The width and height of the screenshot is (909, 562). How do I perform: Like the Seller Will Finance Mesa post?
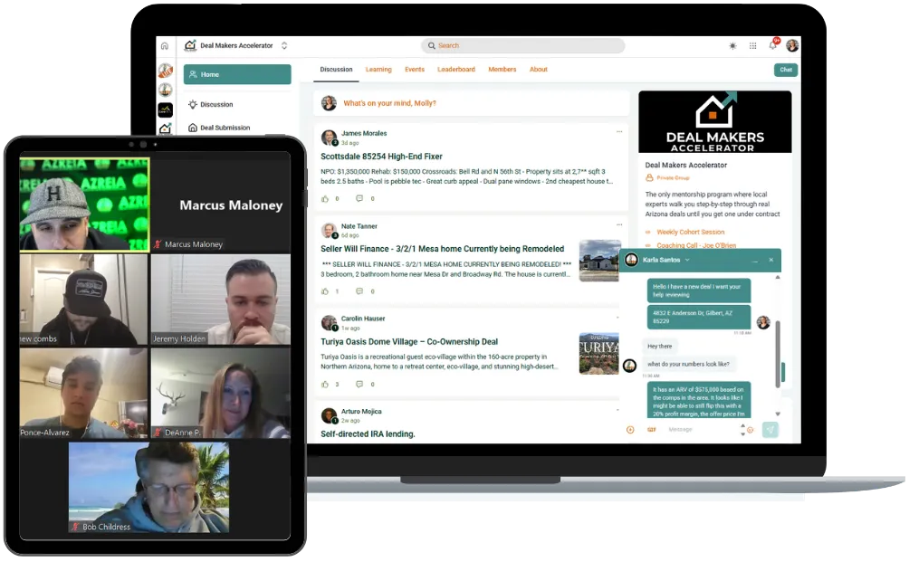[325, 291]
